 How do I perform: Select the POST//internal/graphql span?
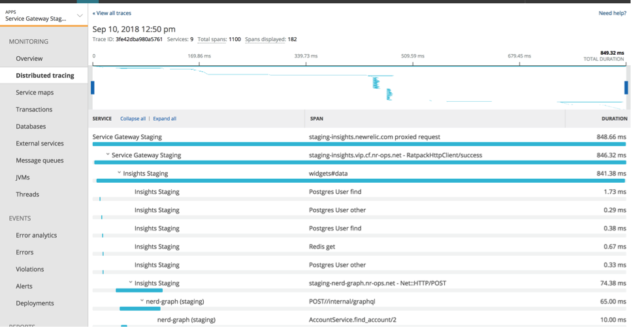[342, 302]
